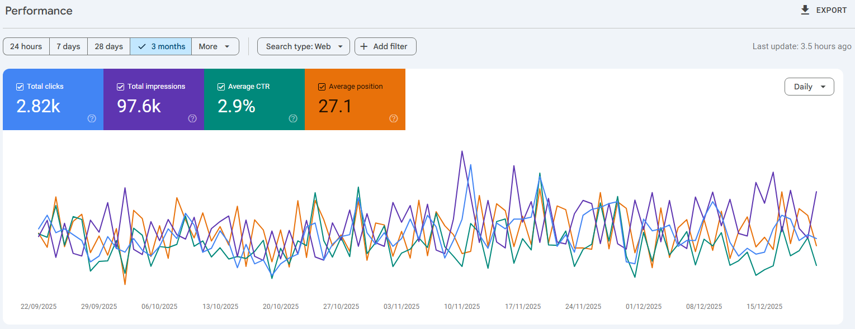Open the Search type: Web dropdown
Viewport: 855px width, 329px height.
304,46
